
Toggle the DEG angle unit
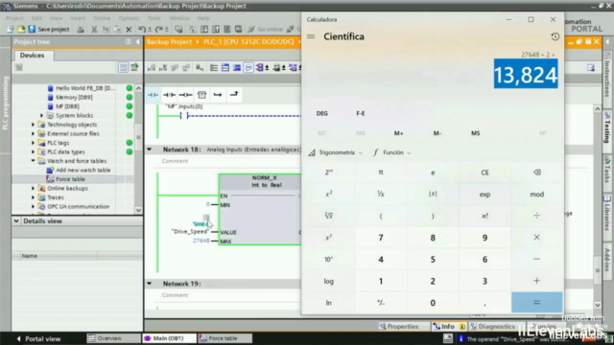point(322,113)
